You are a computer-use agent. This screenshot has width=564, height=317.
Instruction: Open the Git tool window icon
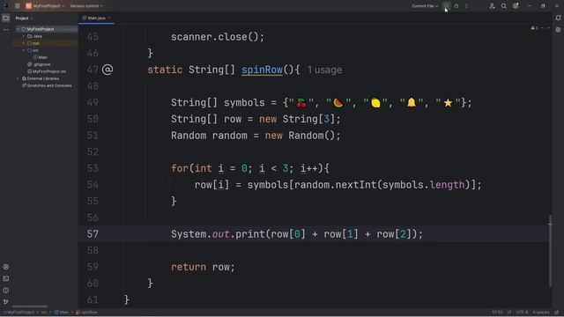6,301
